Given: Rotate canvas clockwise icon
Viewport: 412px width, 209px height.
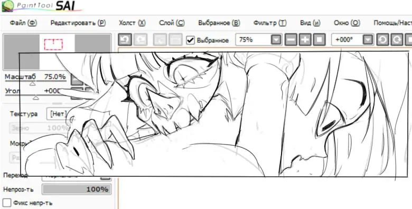Looking at the screenshot, I should [x=397, y=40].
